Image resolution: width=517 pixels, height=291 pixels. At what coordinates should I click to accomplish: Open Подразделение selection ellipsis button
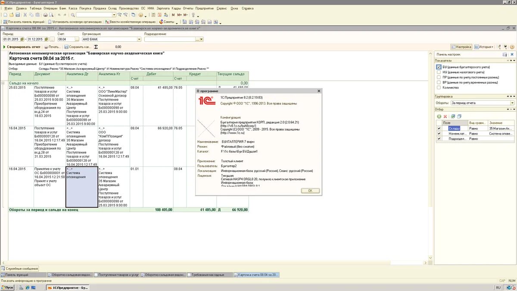pyautogui.click(x=197, y=39)
